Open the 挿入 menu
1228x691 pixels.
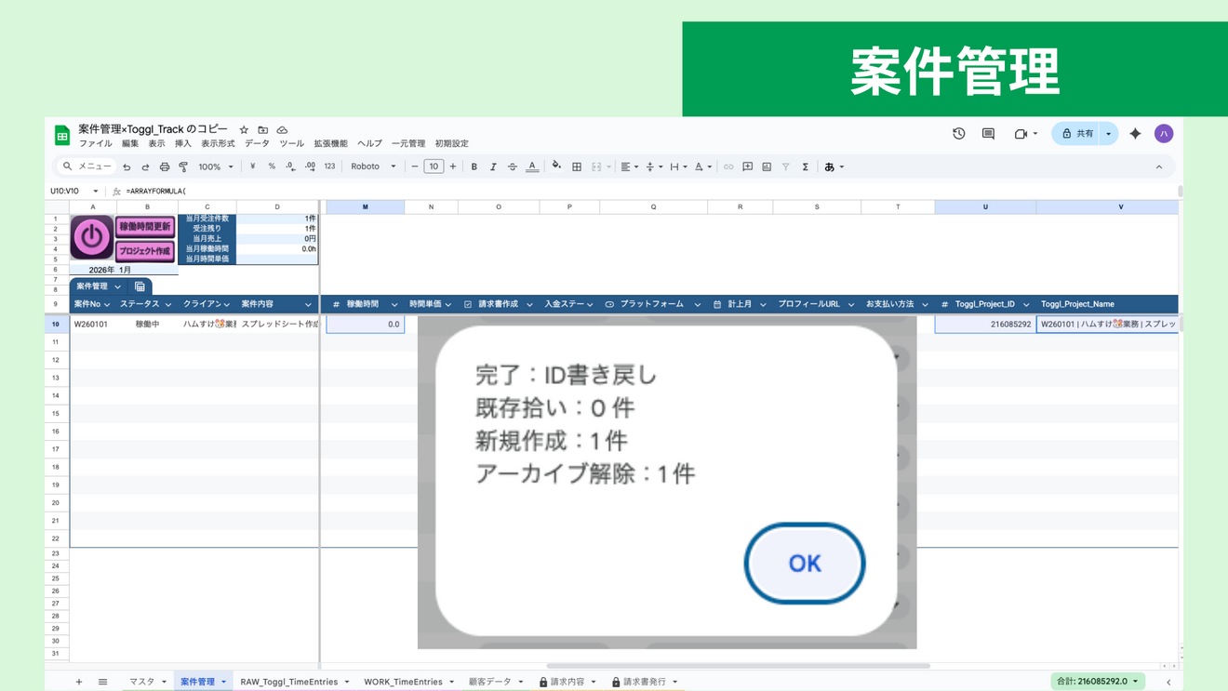(x=183, y=144)
